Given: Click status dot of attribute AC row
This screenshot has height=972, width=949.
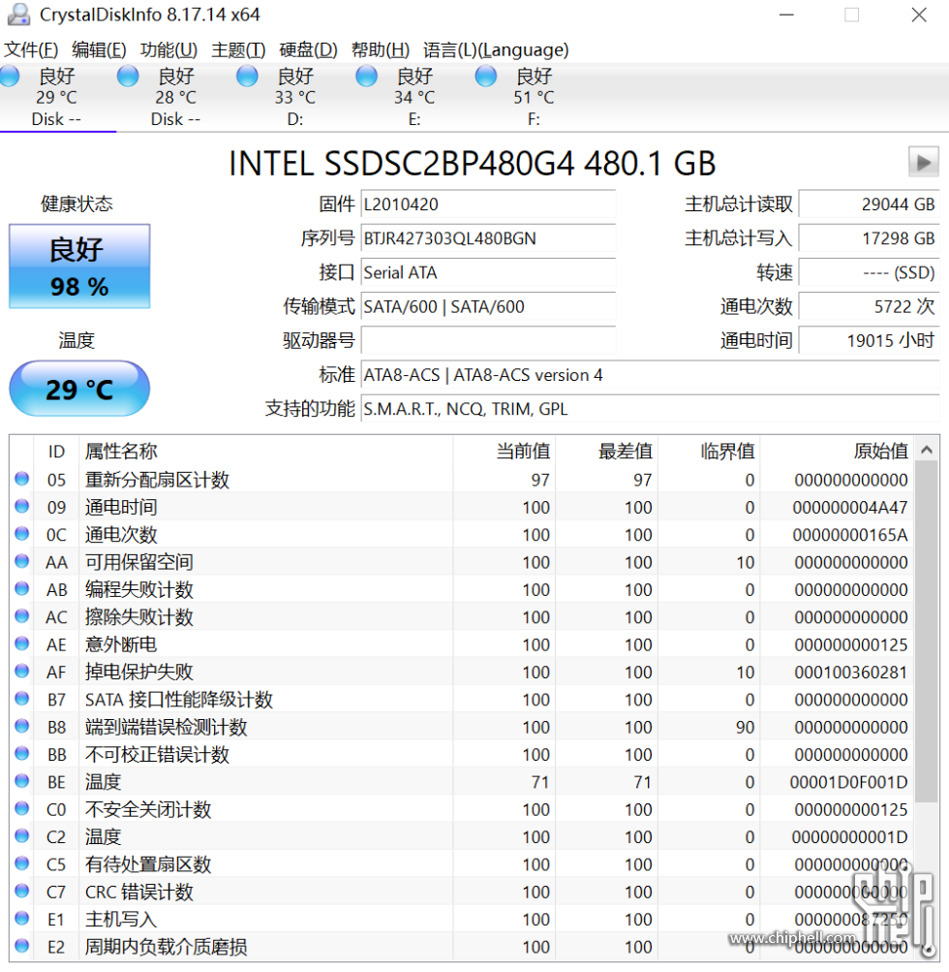Looking at the screenshot, I should click(21, 616).
